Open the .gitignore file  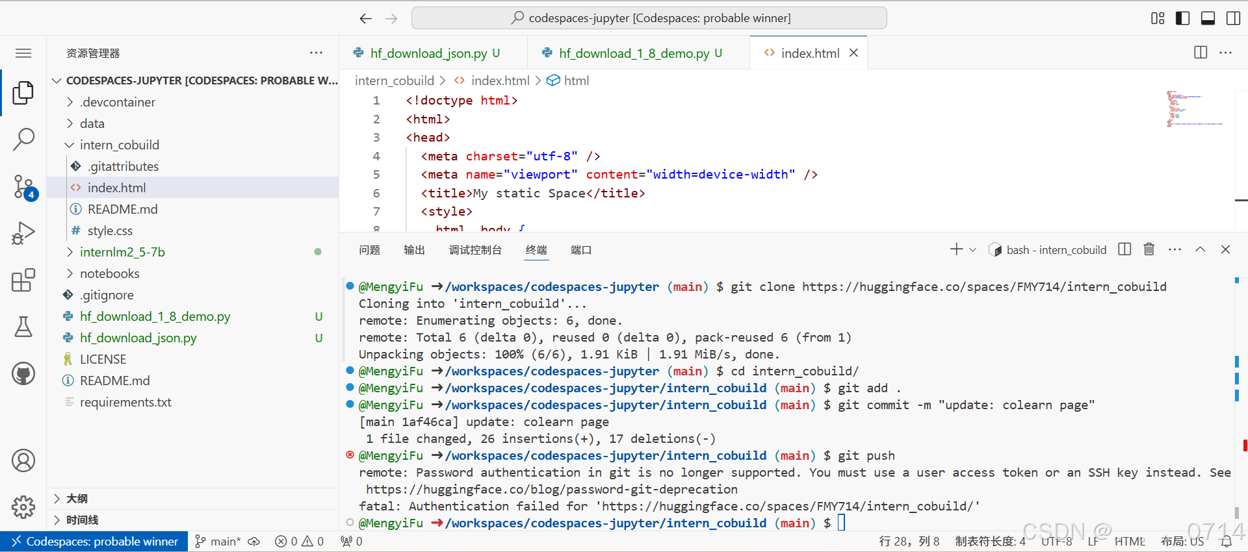tap(193, 295)
